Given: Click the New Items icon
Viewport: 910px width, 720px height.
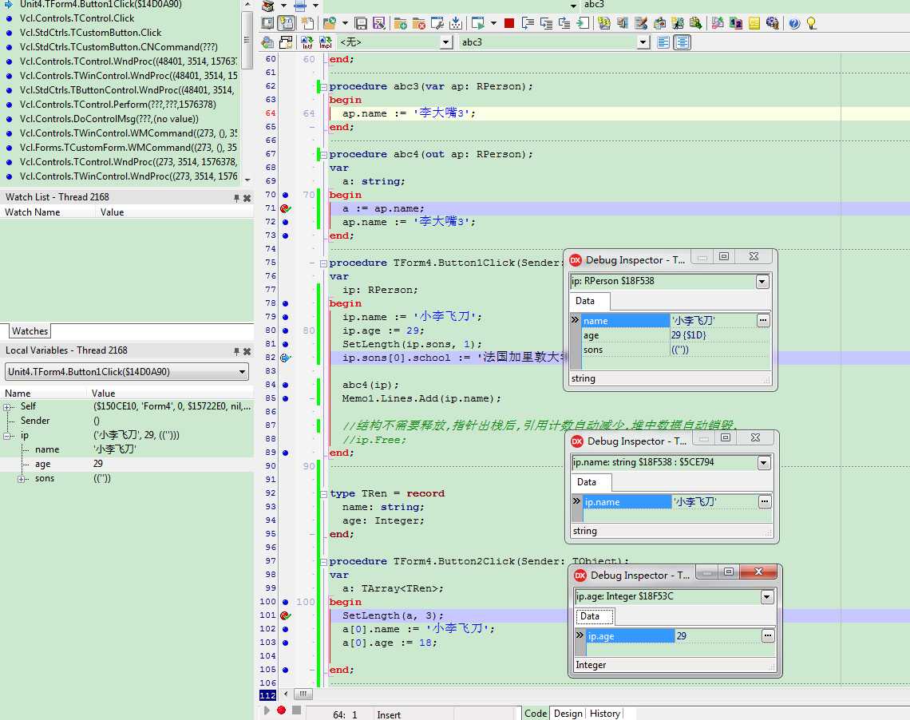Looking at the screenshot, I should coord(307,23).
